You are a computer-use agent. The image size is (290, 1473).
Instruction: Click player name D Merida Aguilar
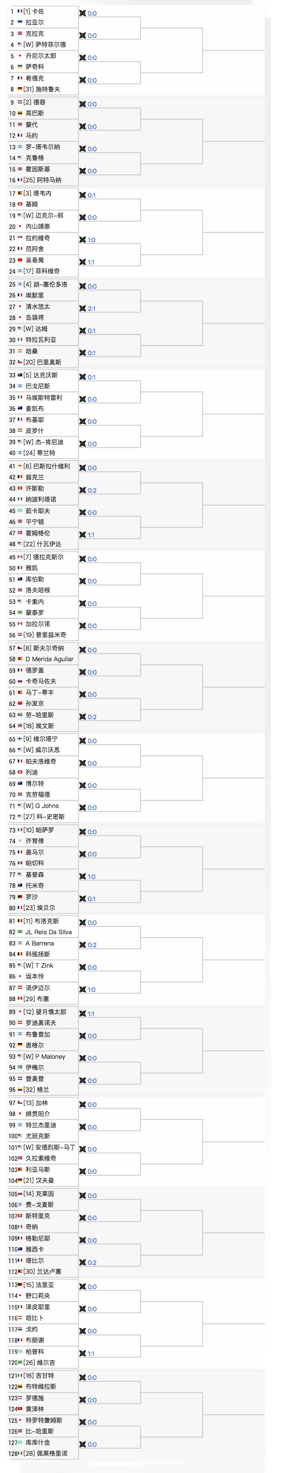(x=49, y=659)
